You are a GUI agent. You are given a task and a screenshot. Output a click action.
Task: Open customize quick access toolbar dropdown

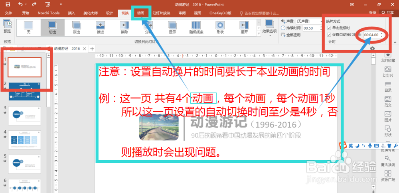61,4
